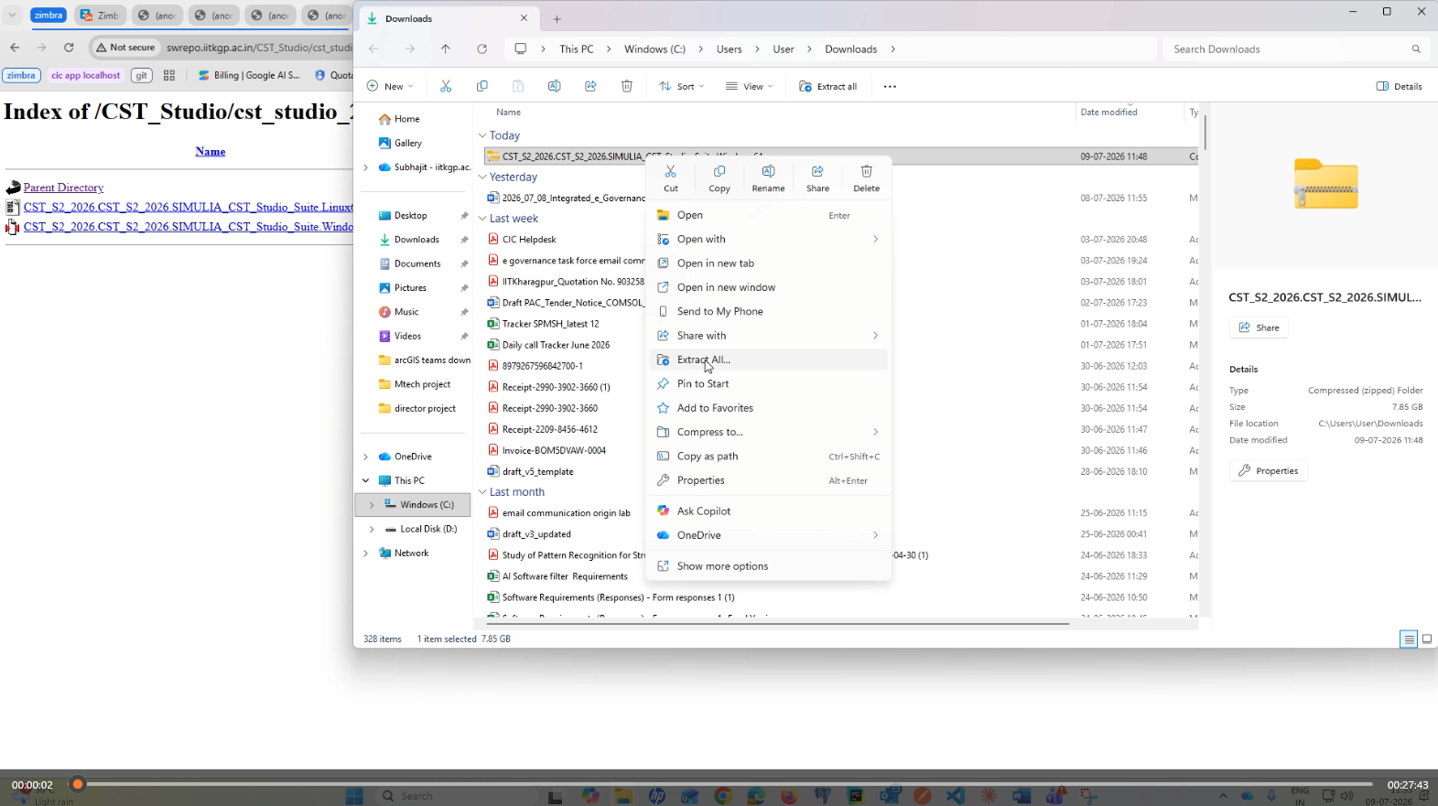
Task: Collapse the Last week group
Action: tap(482, 219)
